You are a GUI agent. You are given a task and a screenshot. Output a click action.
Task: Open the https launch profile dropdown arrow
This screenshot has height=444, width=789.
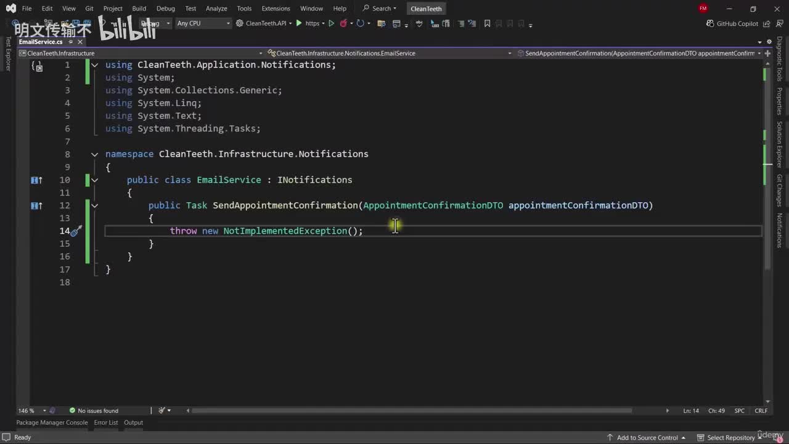pyautogui.click(x=324, y=23)
